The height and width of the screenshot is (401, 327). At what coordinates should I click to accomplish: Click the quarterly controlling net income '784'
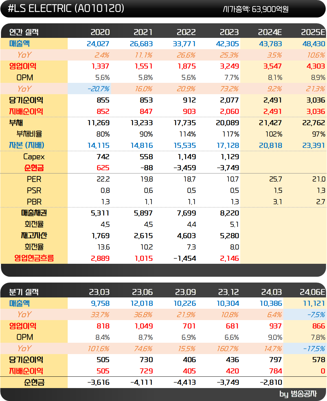pos(276,371)
